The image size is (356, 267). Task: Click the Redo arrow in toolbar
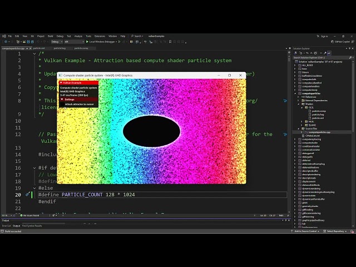click(44, 42)
